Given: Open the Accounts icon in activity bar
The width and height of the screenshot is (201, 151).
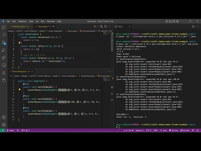Looking at the screenshot, I should click(4, 117).
